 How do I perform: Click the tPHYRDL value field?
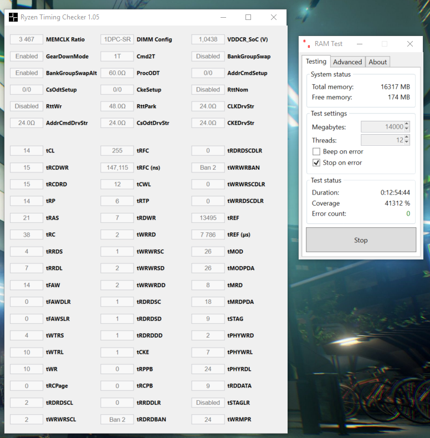coord(208,369)
